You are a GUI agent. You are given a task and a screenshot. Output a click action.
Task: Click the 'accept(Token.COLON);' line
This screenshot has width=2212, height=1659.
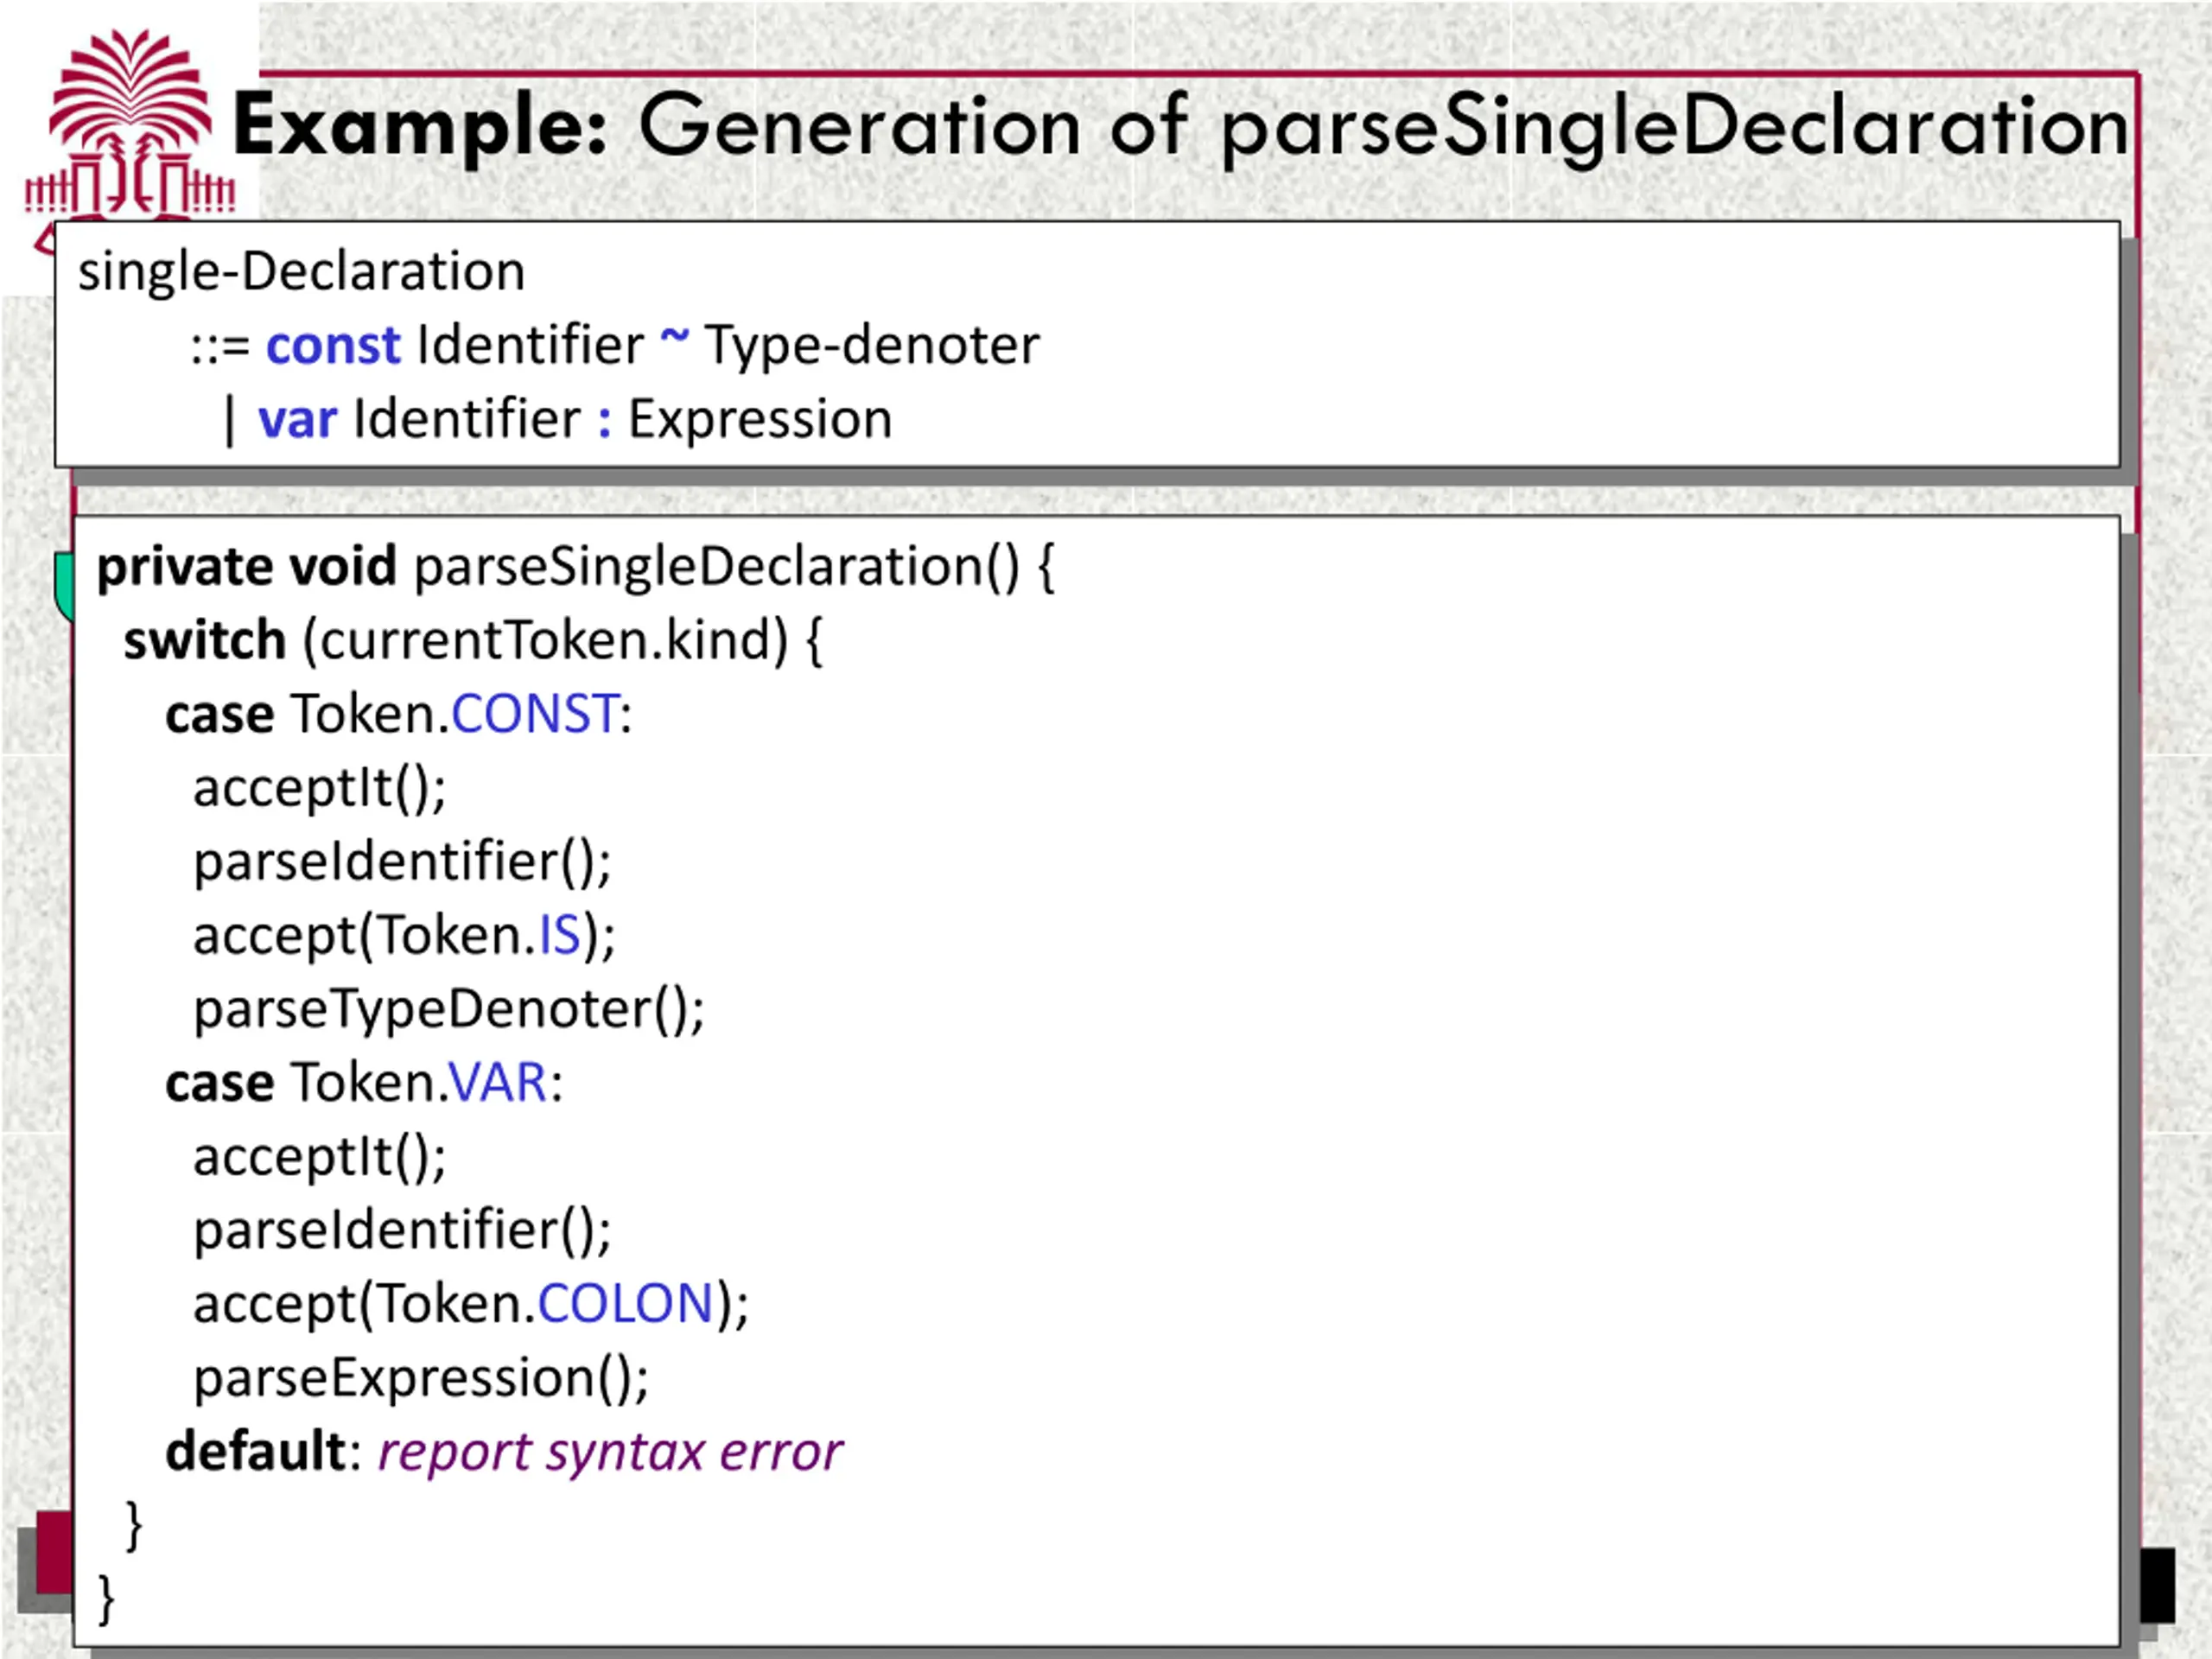(x=471, y=1305)
